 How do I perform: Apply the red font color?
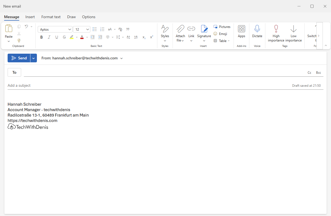[x=82, y=37]
